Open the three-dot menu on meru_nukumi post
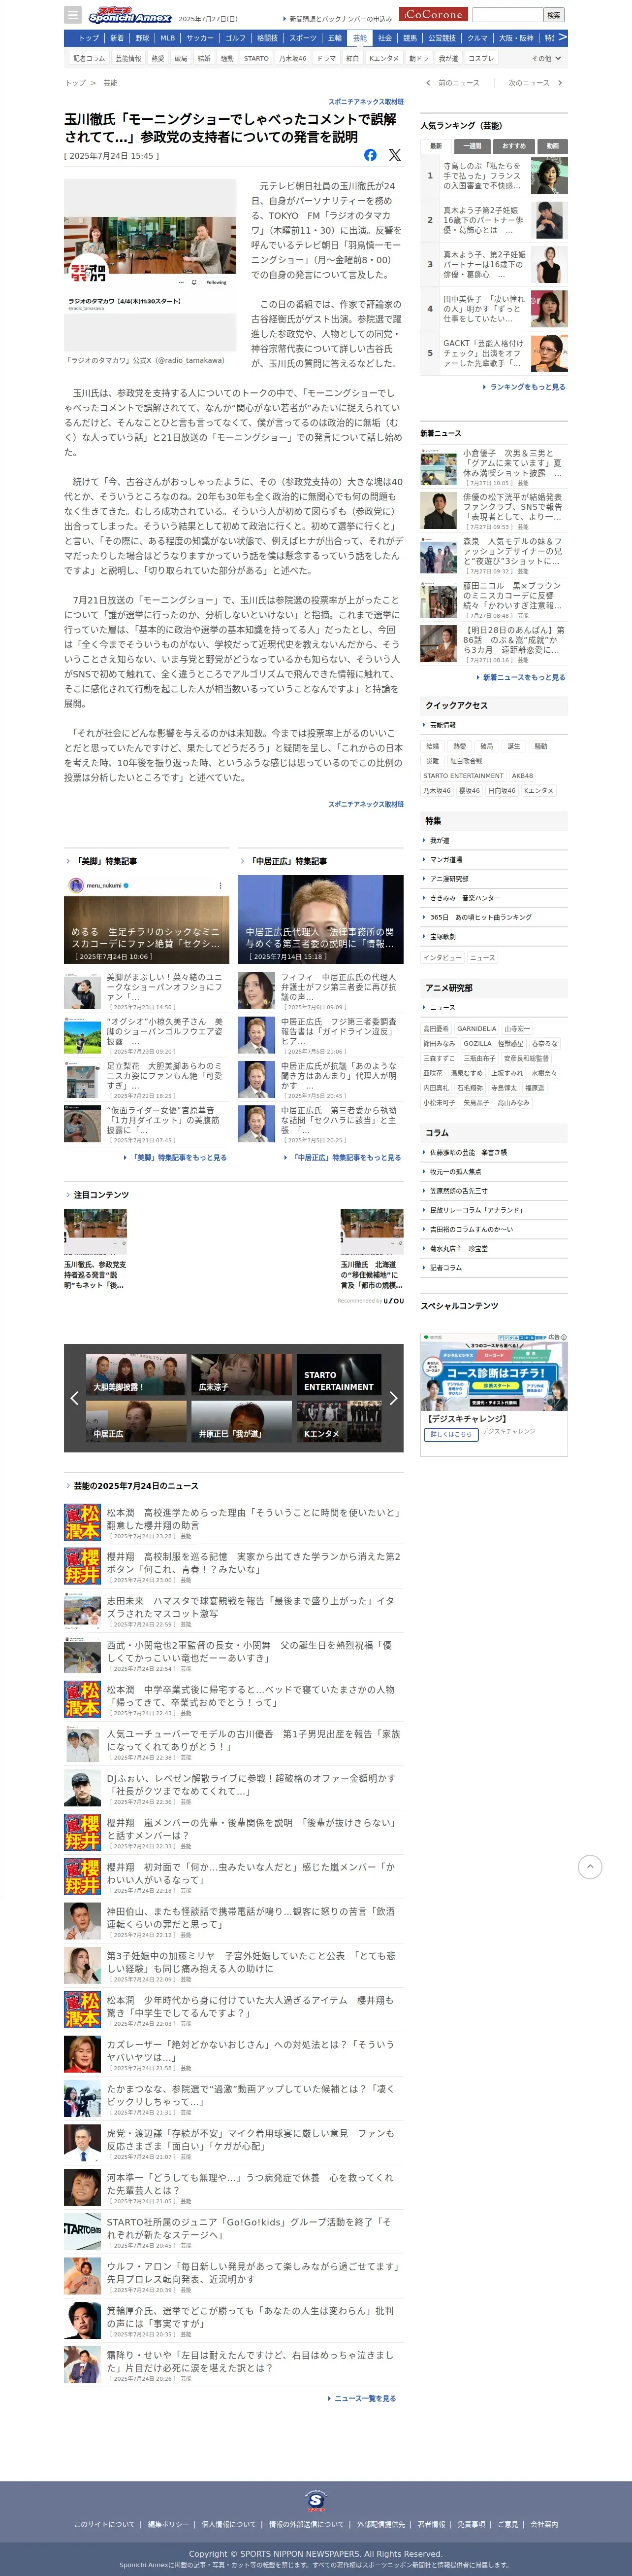Screen dimensions: 632x2576 click(x=221, y=885)
